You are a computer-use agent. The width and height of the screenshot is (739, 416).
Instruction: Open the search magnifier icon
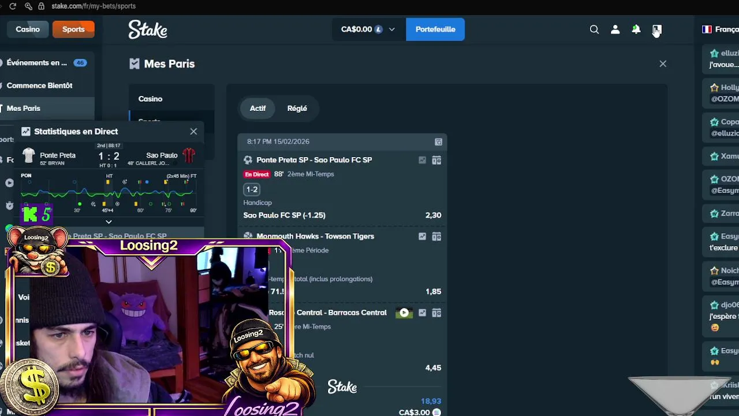point(594,29)
